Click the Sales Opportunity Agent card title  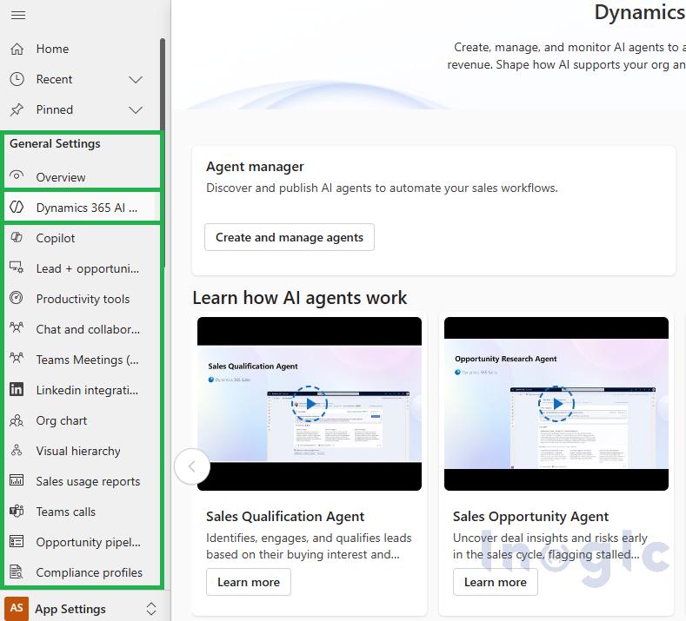tap(530, 517)
